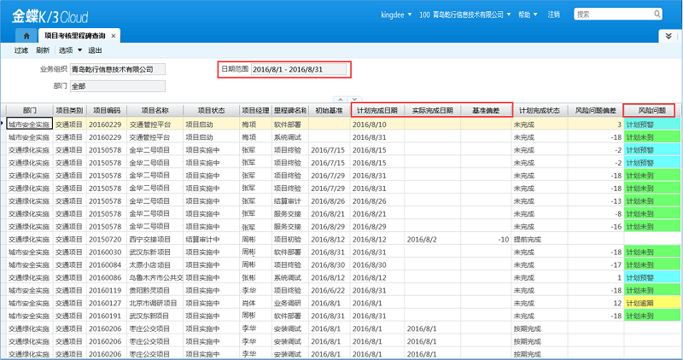Click the 实际完成日期 column header
Image resolution: width=683 pixels, height=360 pixels.
433,111
